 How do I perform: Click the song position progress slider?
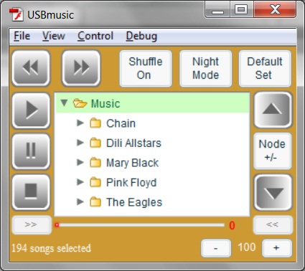[139, 225]
